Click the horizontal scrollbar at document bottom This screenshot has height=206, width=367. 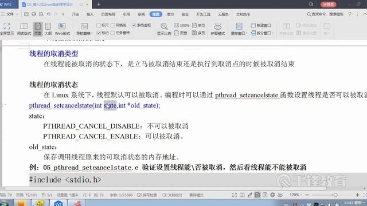165,188
